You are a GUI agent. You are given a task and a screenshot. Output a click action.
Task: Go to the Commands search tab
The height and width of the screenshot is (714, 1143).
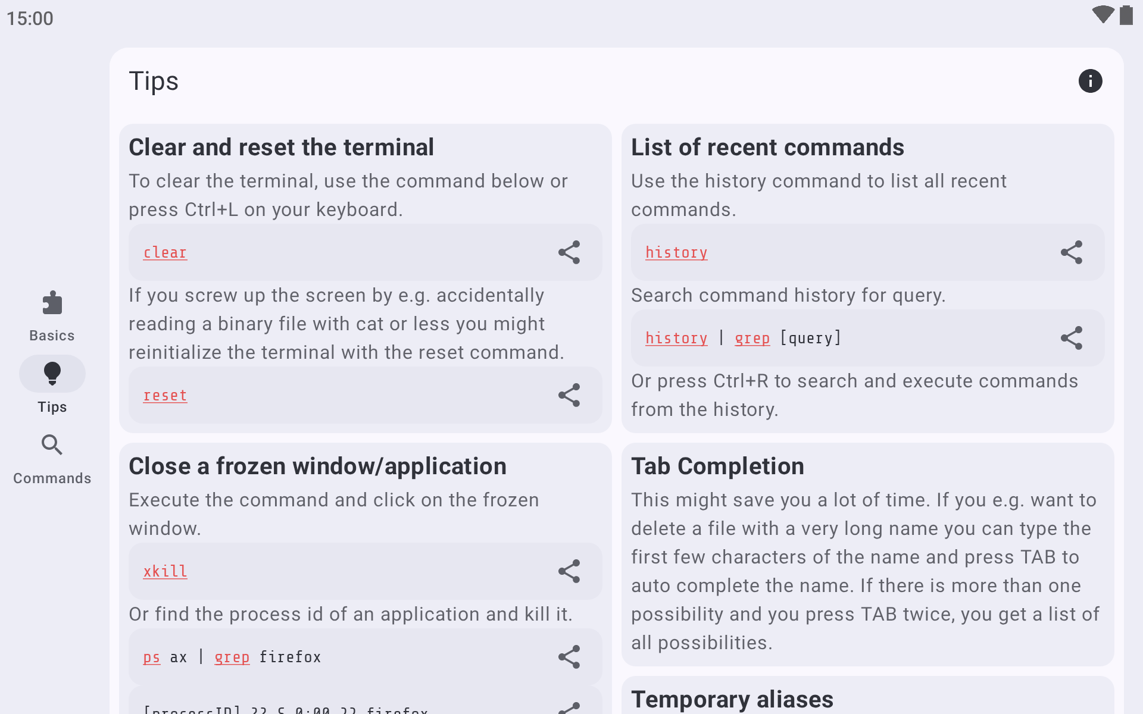[x=52, y=459]
